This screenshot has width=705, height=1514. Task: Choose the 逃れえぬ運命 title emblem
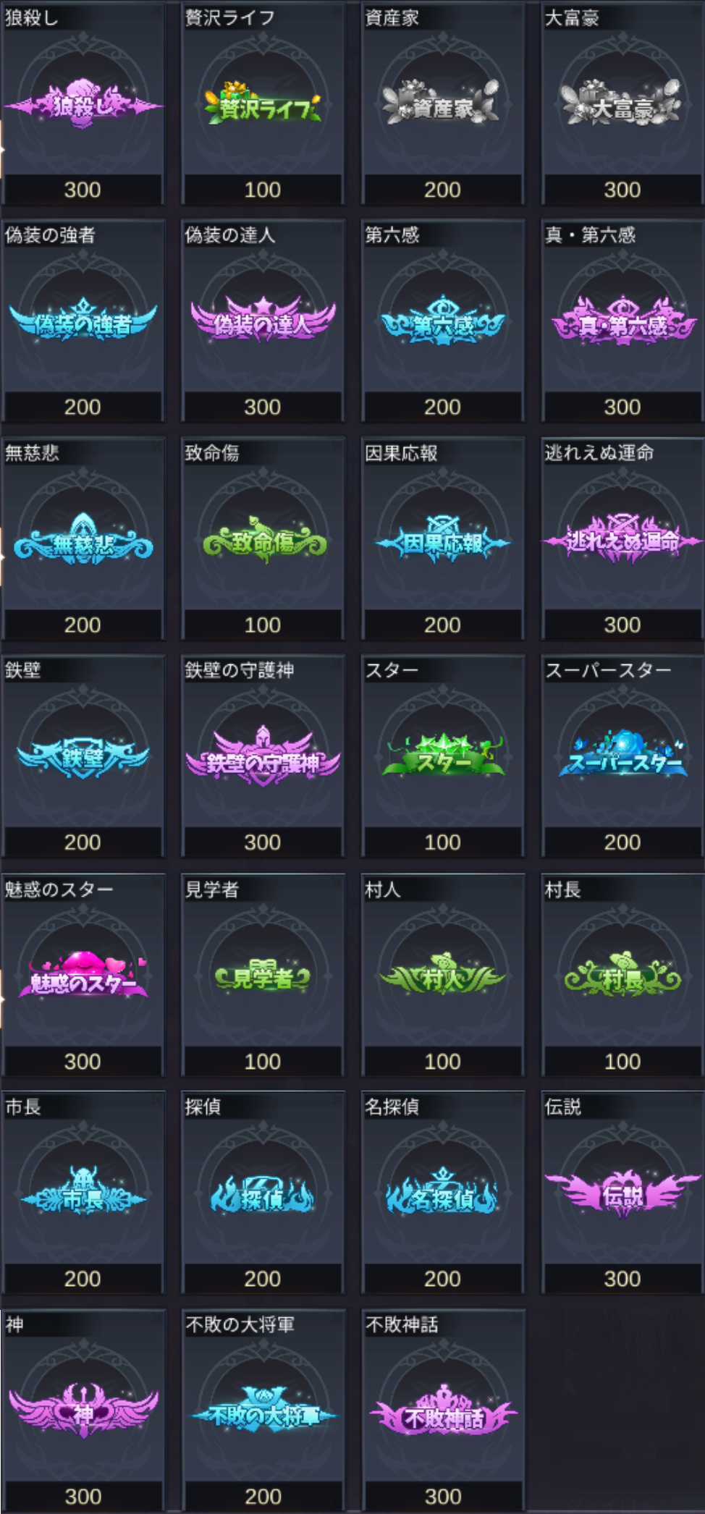click(622, 539)
